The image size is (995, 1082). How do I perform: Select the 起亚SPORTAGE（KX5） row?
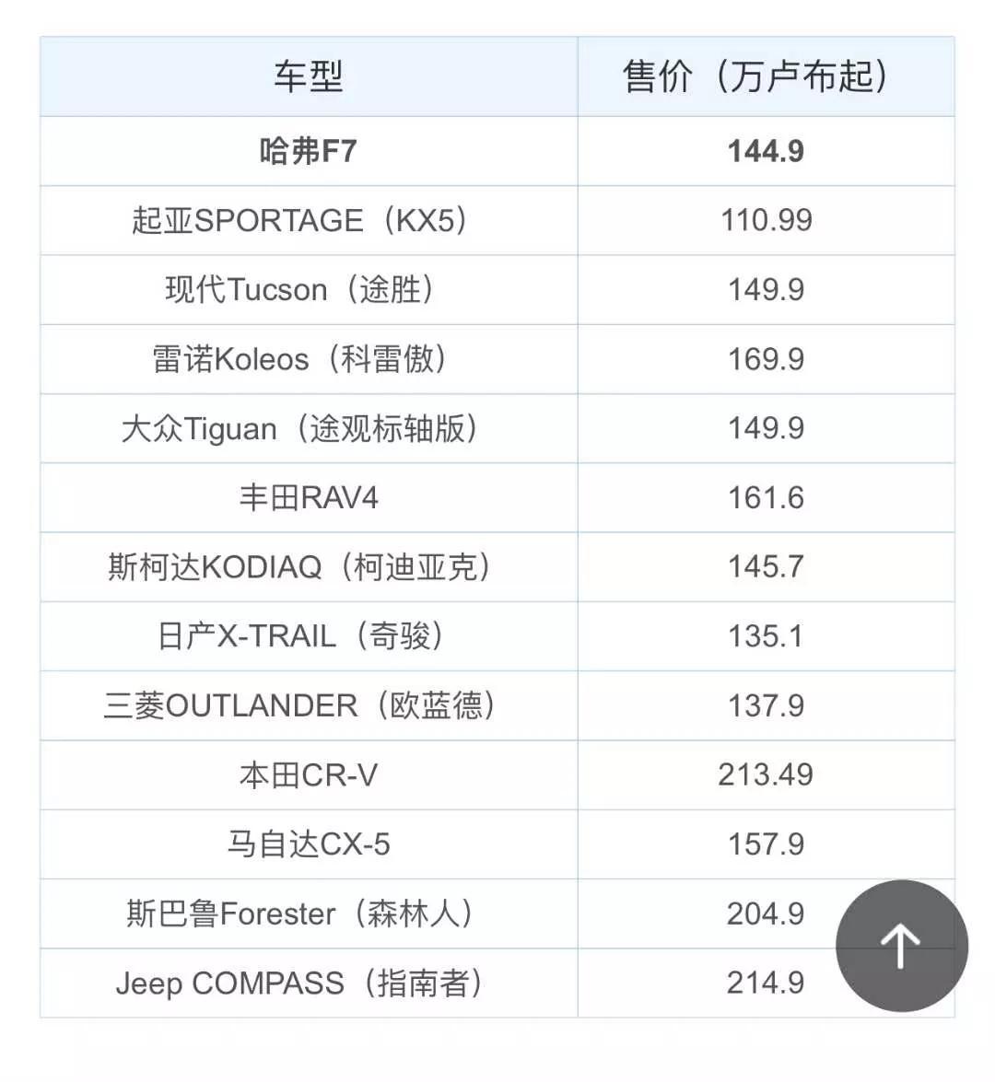(497, 221)
